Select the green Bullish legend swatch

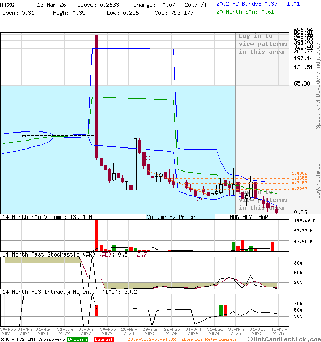tap(77, 339)
